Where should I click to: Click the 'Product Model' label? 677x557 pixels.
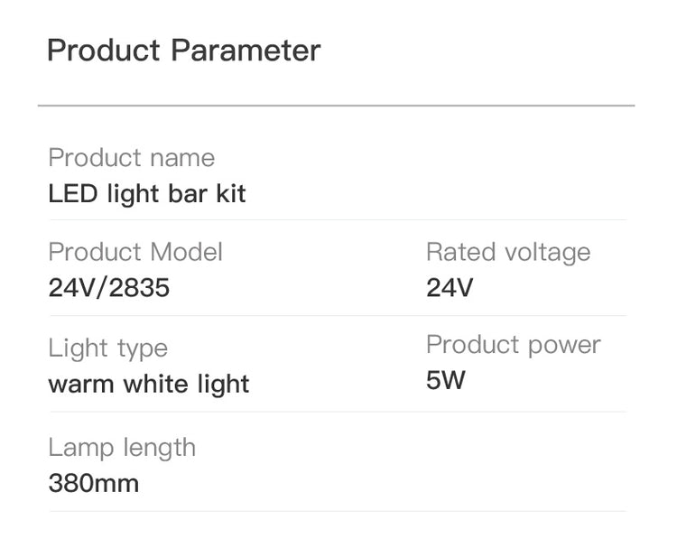134,252
